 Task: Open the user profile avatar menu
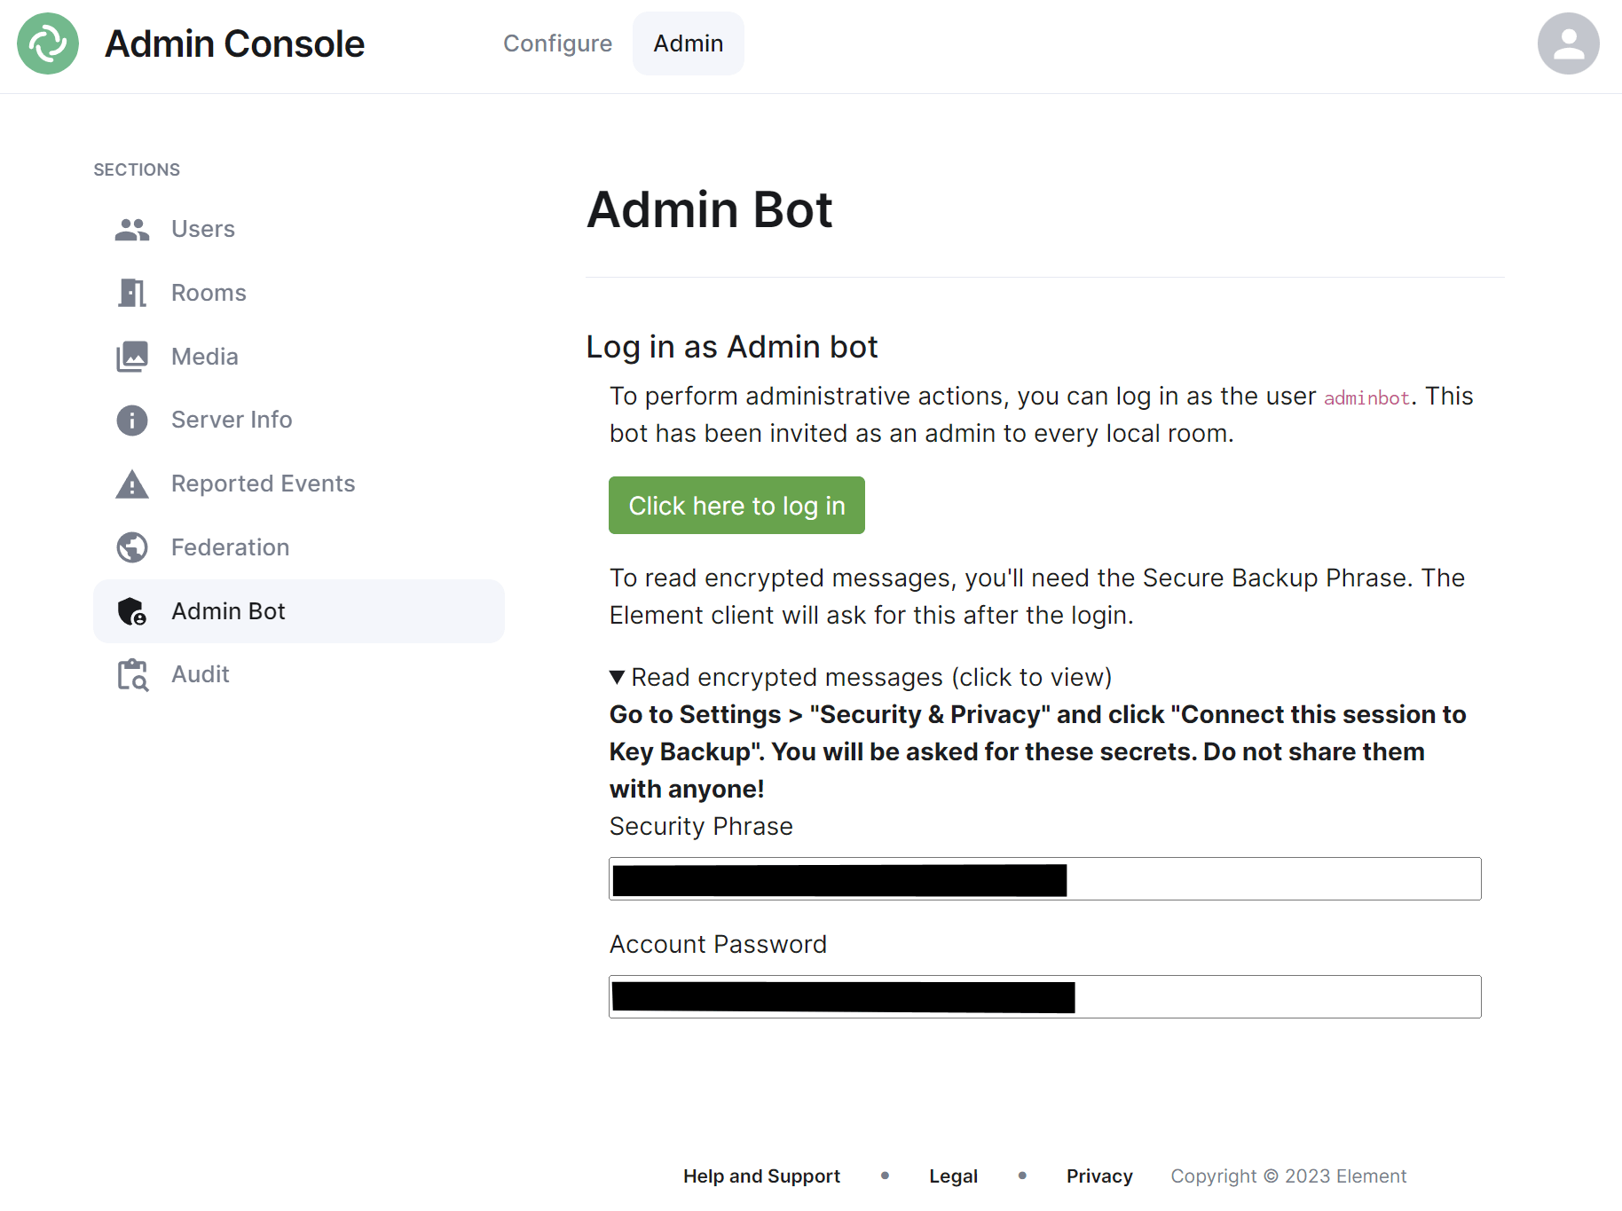[x=1568, y=43]
